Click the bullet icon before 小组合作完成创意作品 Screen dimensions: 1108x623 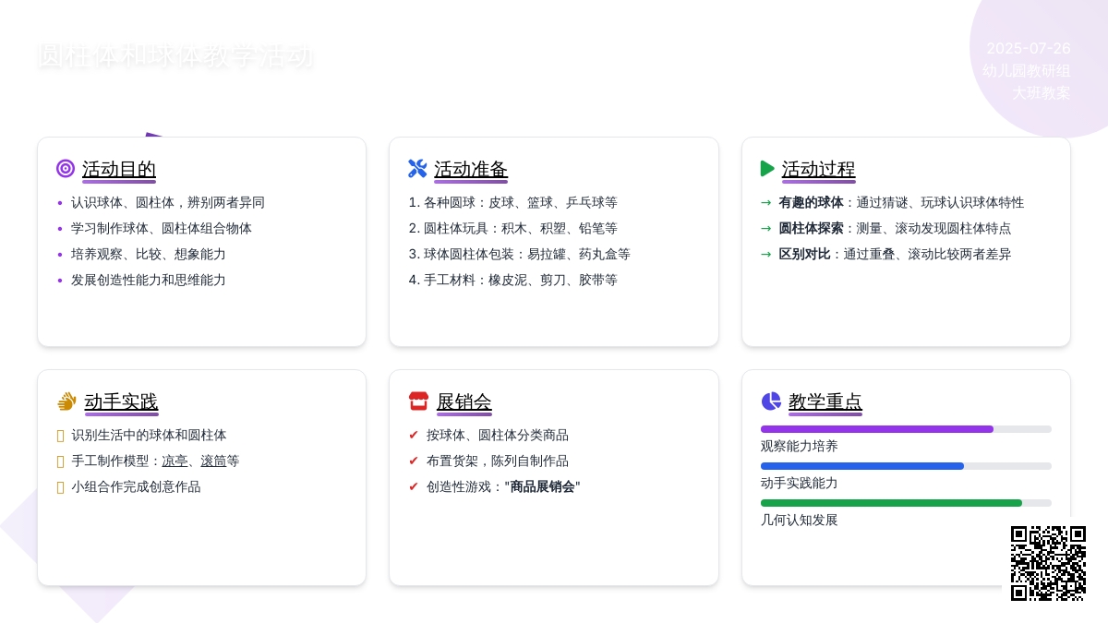61,487
